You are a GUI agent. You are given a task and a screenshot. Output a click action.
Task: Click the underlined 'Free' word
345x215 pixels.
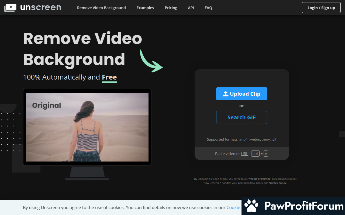click(109, 77)
